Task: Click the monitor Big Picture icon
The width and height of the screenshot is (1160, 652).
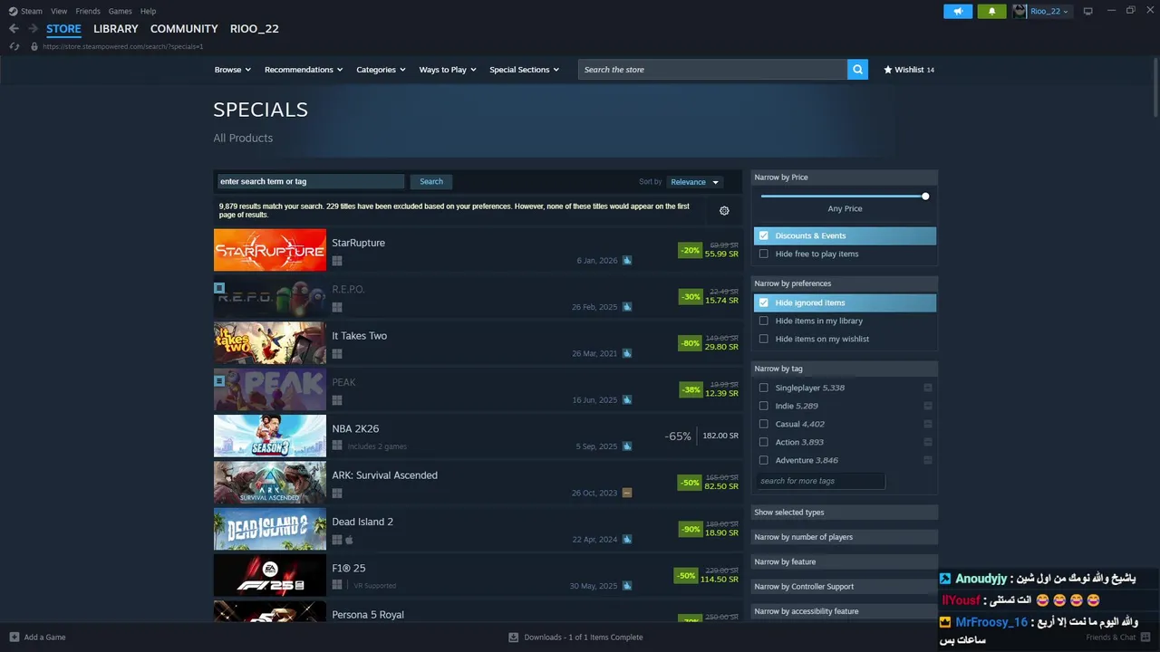Action: point(1088,11)
